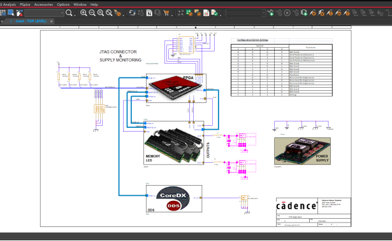Screen dimensions: 392x241
Task: Place a voltage differential marker icon
Action: [x=321, y=13]
